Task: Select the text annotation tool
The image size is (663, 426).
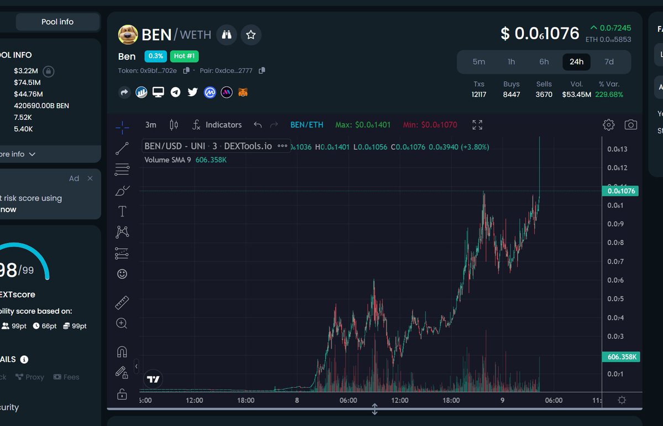Action: point(122,211)
